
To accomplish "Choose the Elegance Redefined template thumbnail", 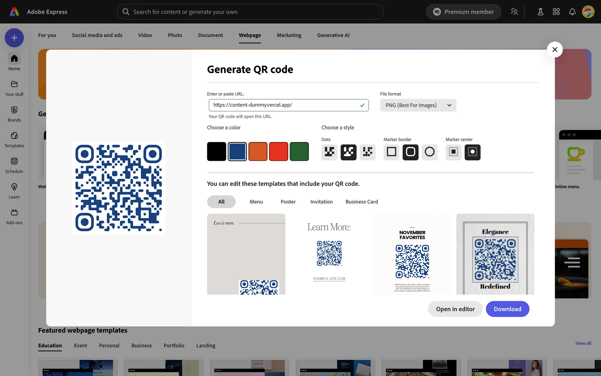I will [495, 254].
